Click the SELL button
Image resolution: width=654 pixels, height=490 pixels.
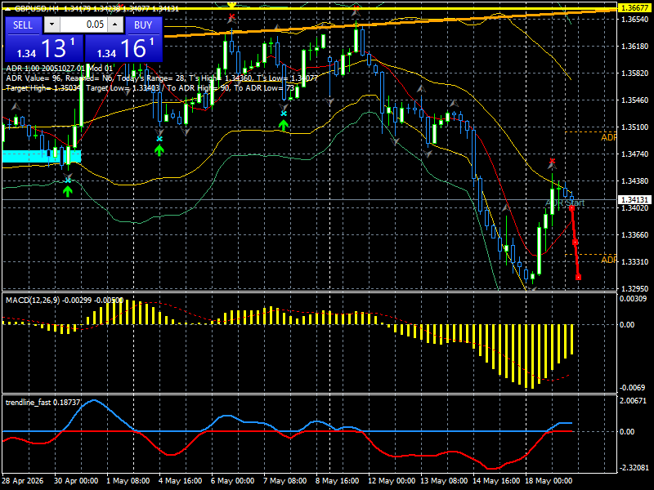pyautogui.click(x=23, y=25)
